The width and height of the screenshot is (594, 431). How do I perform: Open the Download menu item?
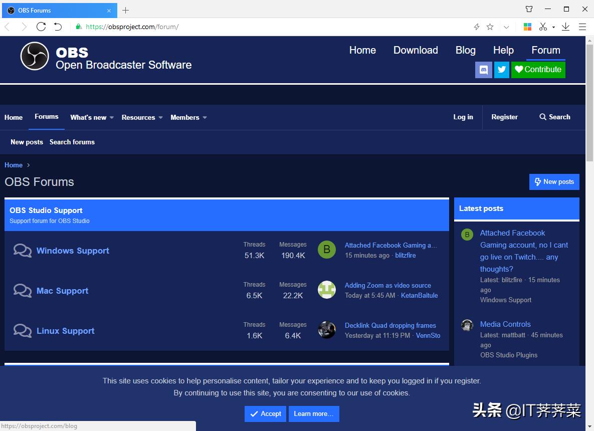click(x=416, y=50)
